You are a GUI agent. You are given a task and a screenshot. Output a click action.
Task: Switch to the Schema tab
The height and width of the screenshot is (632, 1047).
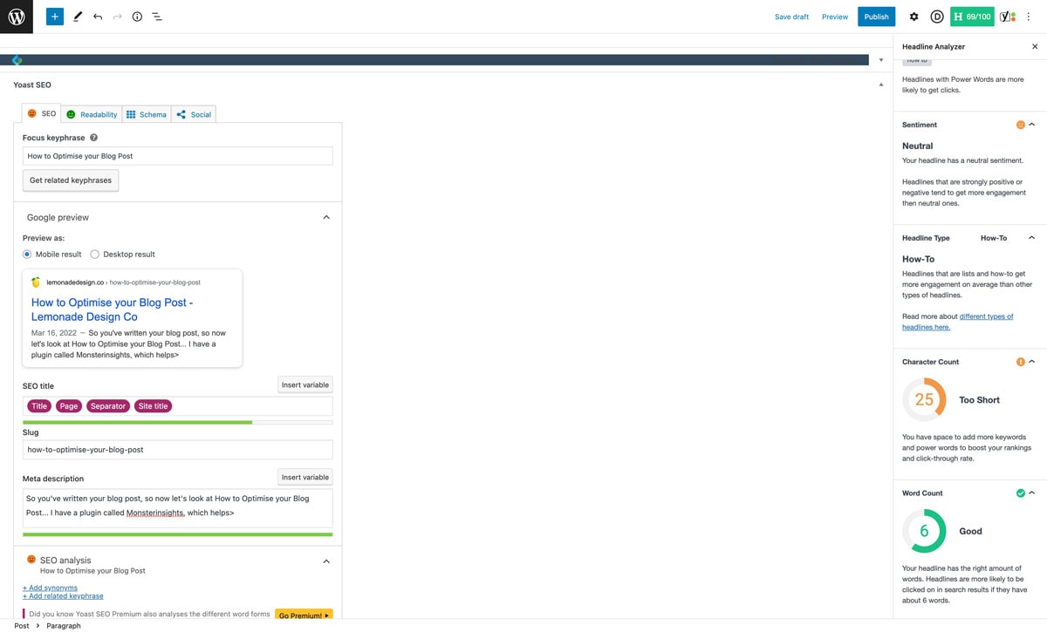click(147, 114)
